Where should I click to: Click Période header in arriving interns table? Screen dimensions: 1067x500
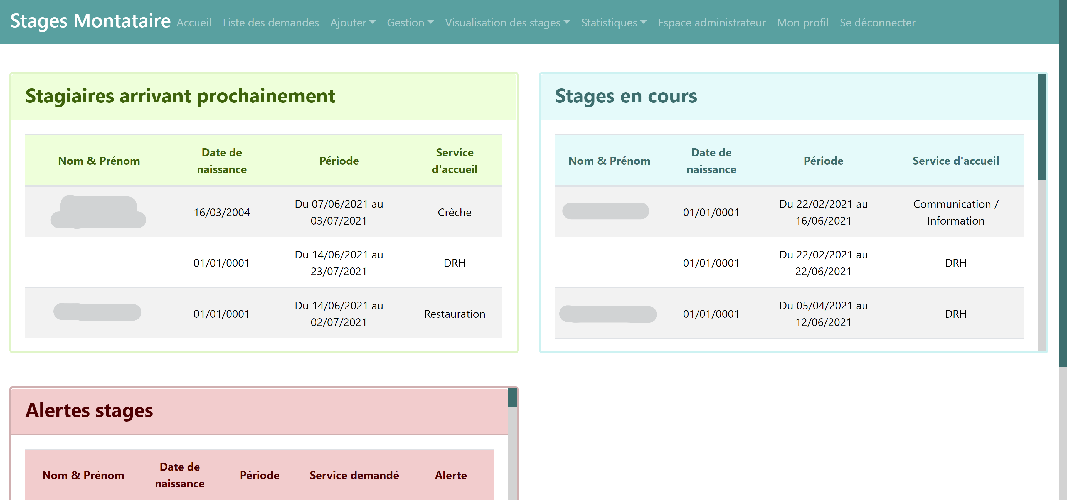click(x=339, y=161)
